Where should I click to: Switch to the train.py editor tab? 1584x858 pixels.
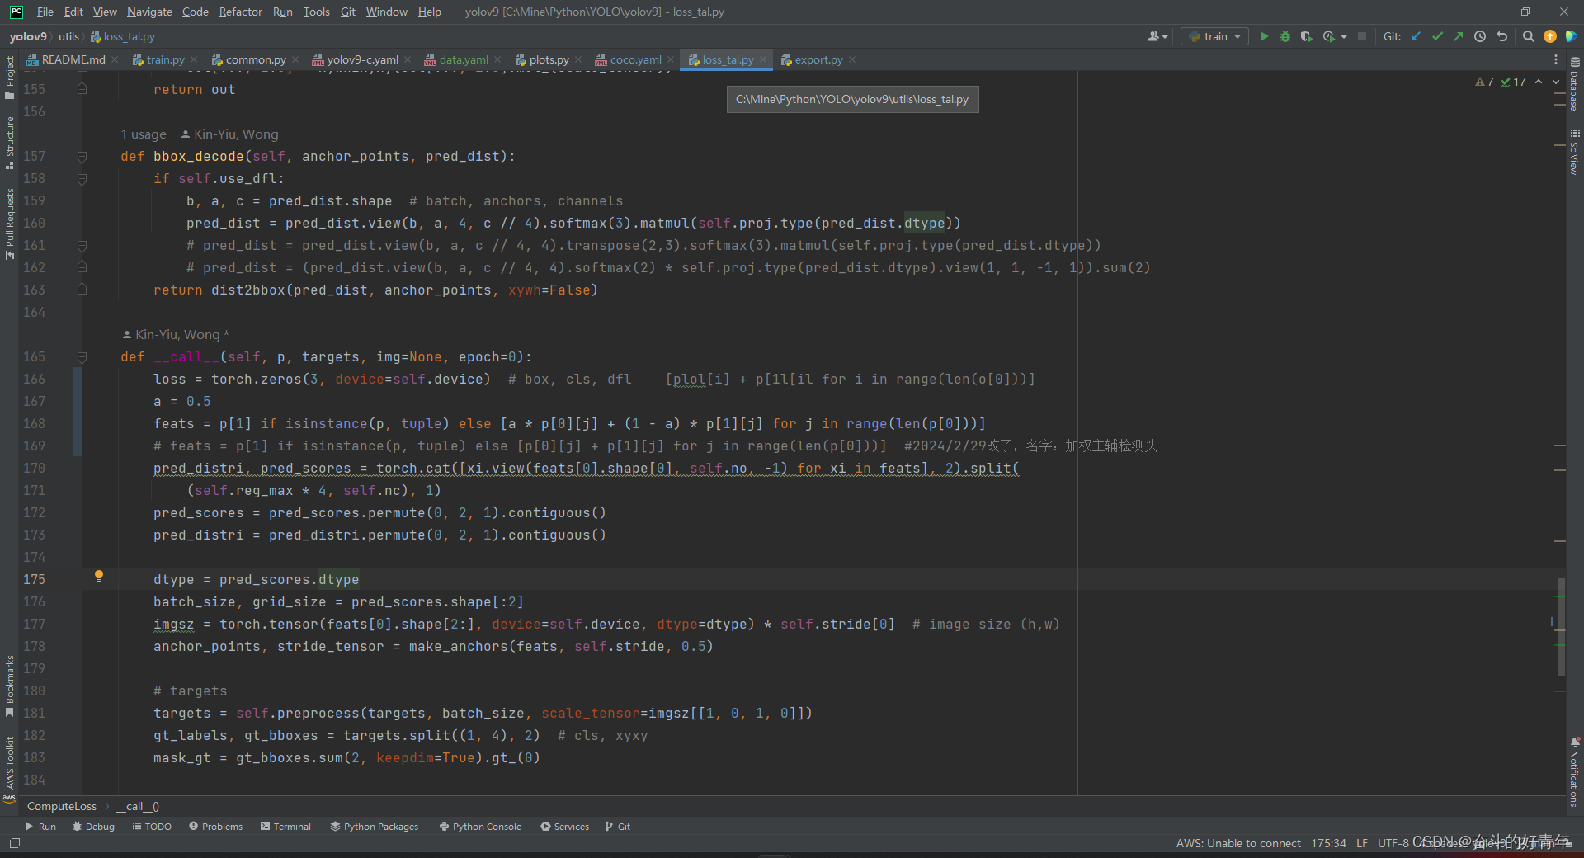165,59
